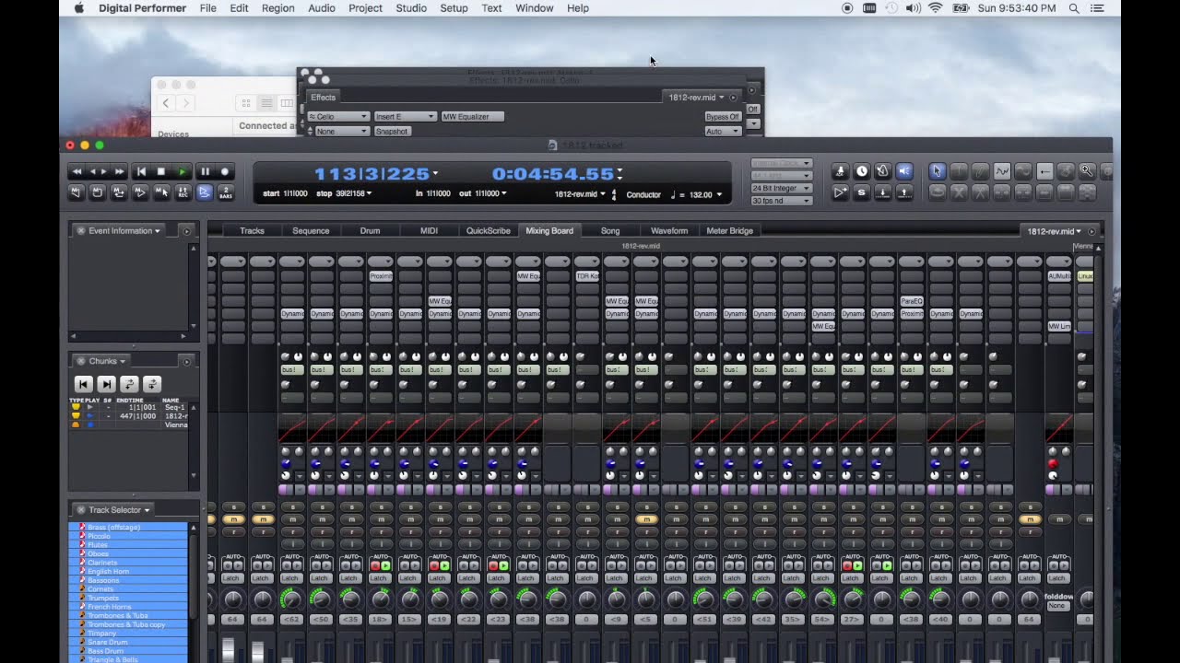Click the transport Stop button
Image resolution: width=1180 pixels, height=663 pixels.
pos(161,171)
